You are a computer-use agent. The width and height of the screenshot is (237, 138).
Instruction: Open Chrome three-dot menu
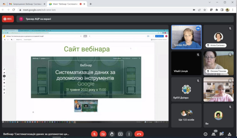point(233,10)
